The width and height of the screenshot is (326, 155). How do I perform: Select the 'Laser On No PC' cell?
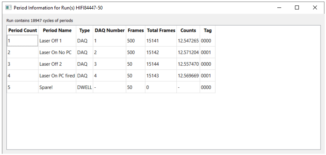57,52
